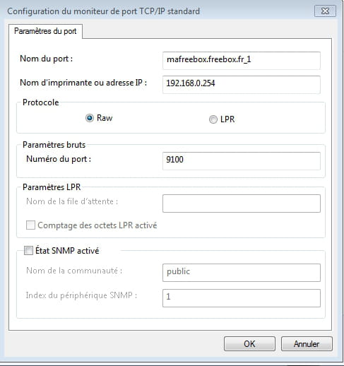Select the Paramètres du port tab
The image size is (344, 366).
coord(45,31)
